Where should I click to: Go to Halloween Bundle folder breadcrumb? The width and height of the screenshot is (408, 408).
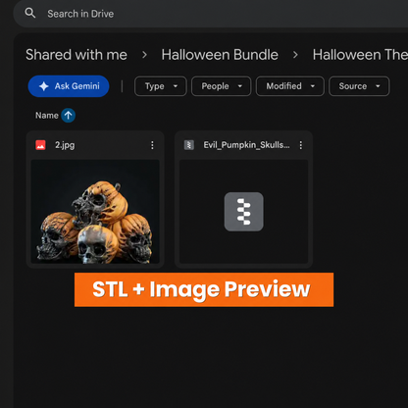pyautogui.click(x=220, y=55)
